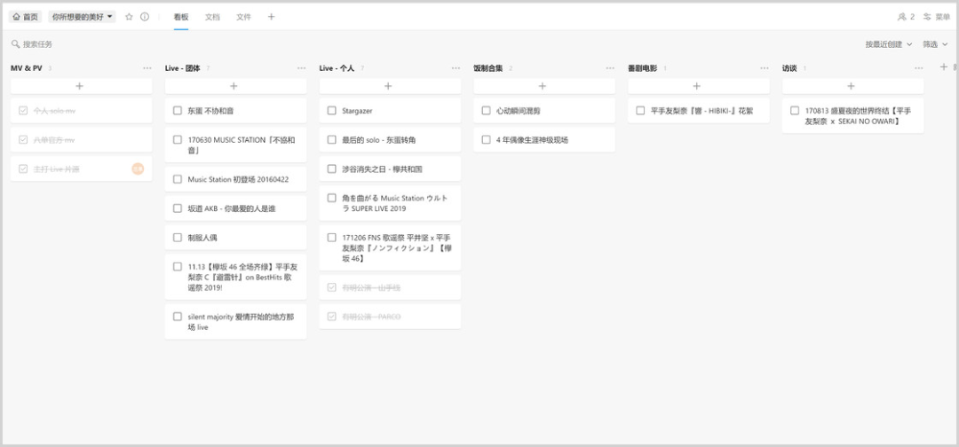Image resolution: width=959 pixels, height=447 pixels.
Task: Uncheck the 个人 solo mv task
Action: [x=23, y=111]
